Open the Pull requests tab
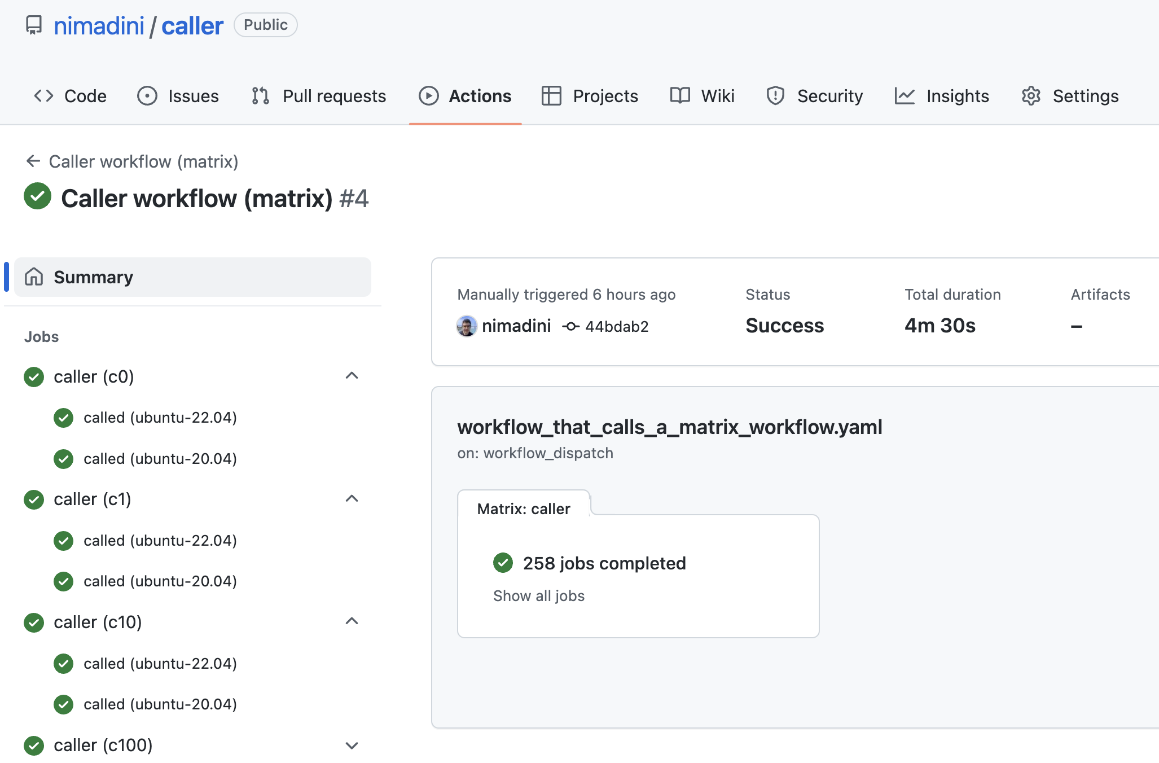The width and height of the screenshot is (1159, 763). (x=319, y=96)
